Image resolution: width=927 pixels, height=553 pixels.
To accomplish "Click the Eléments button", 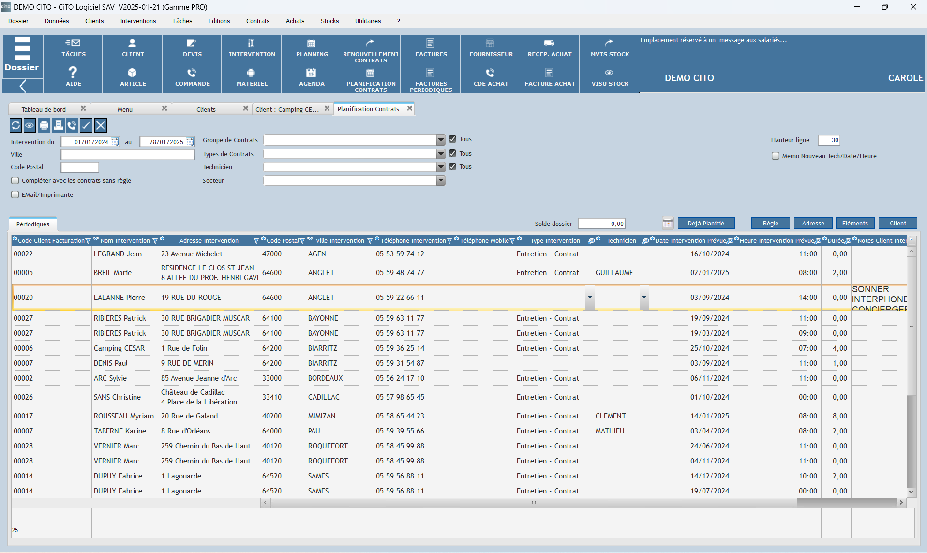I will (854, 223).
